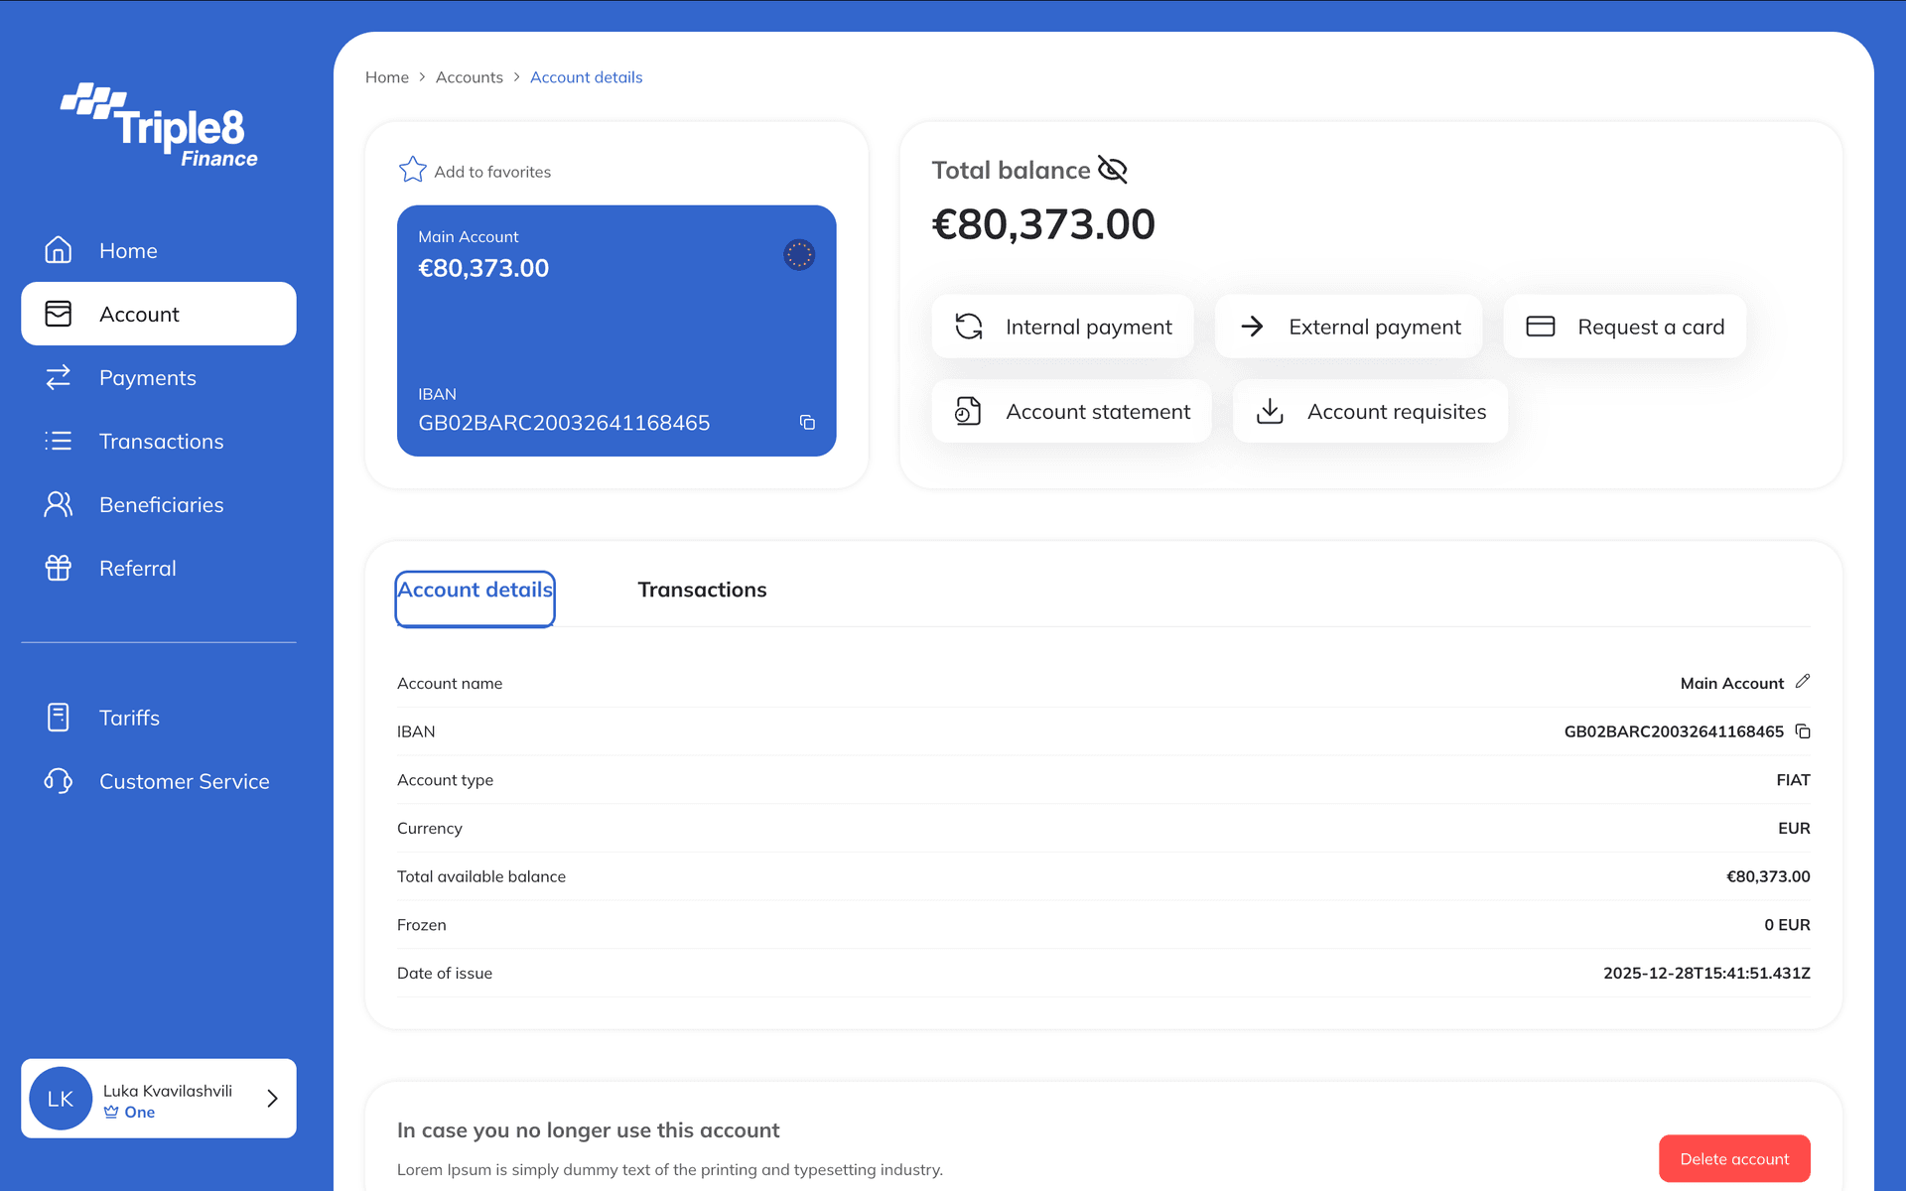Expand user profile with chevron arrow
Screen dimensions: 1906x1191
(x=272, y=1099)
